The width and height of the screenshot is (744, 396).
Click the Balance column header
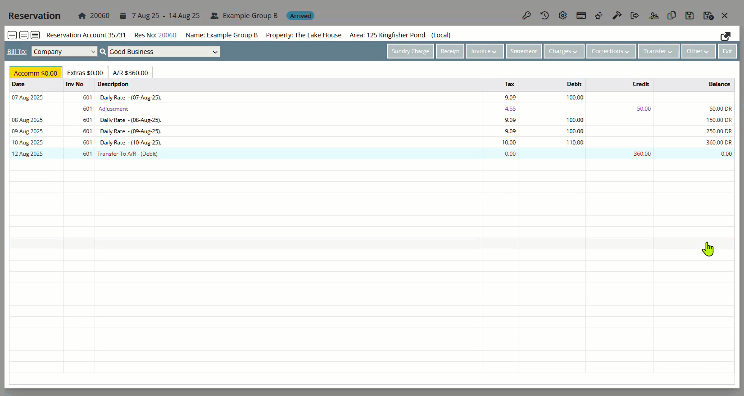click(x=694, y=84)
